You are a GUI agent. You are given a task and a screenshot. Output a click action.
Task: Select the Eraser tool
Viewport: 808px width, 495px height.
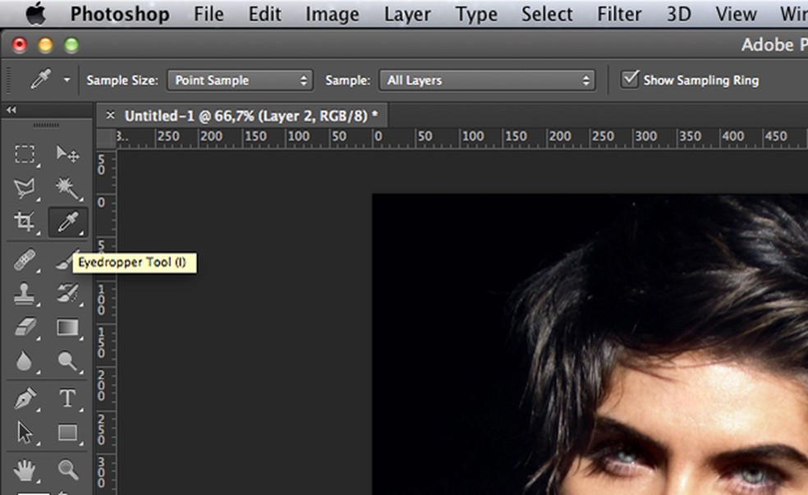click(x=24, y=327)
